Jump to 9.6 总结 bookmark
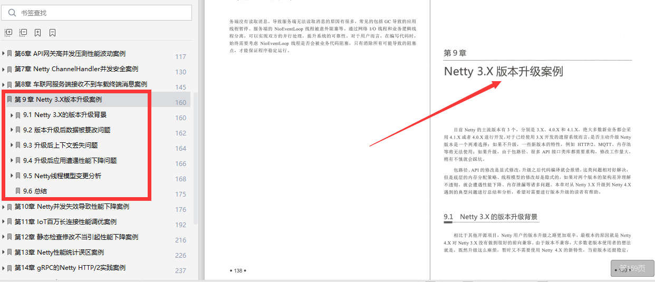655x282 pixels. point(35,191)
